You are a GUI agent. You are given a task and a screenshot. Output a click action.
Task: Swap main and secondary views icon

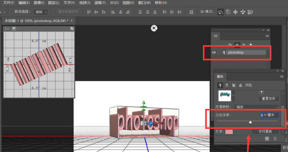click(x=72, y=28)
